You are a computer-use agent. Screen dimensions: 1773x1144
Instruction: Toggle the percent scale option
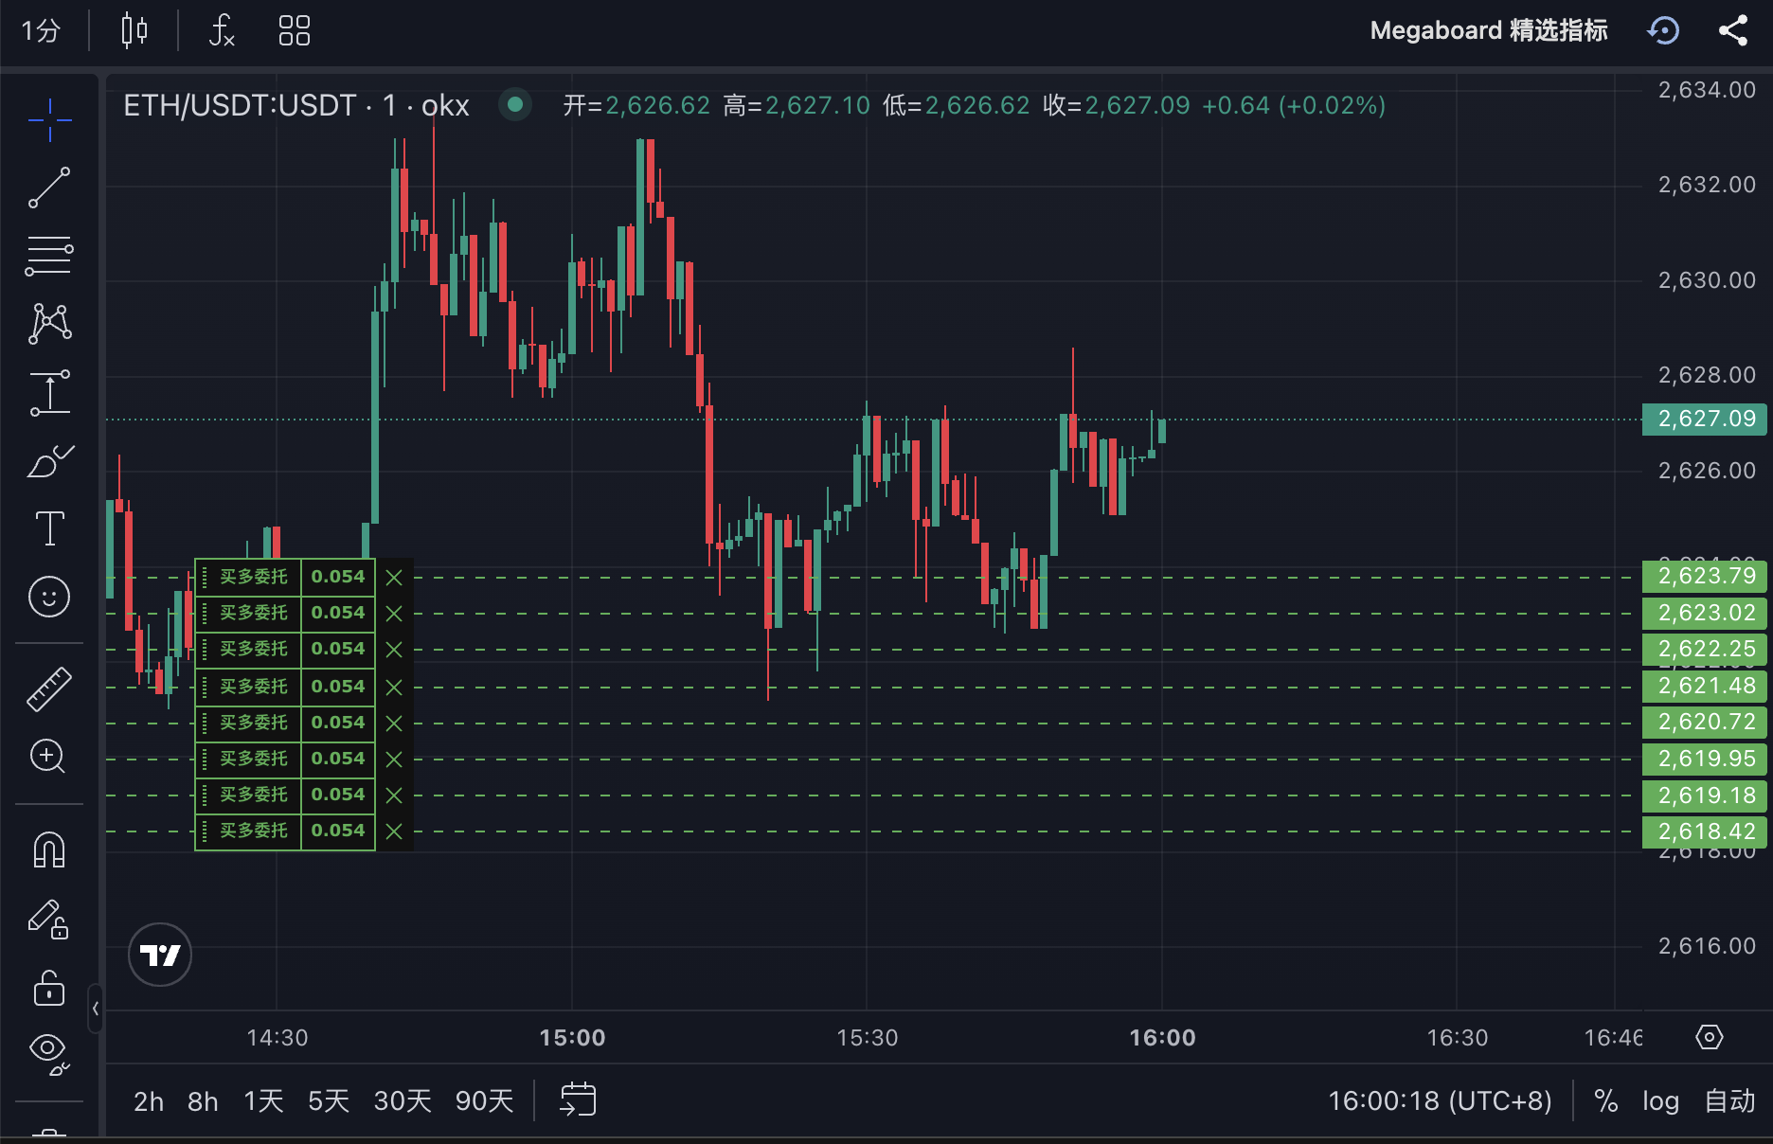[1605, 1100]
